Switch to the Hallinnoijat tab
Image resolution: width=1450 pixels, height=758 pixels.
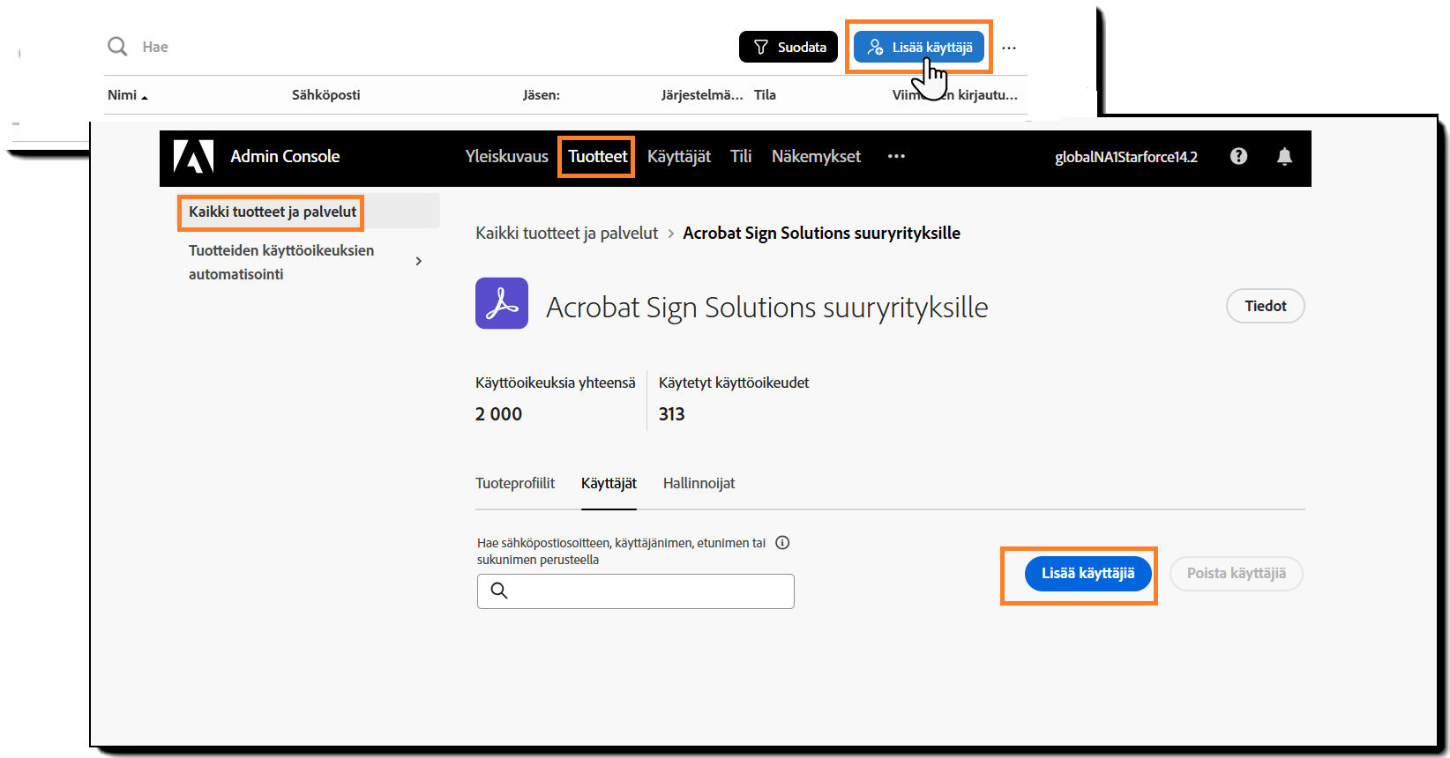[x=699, y=483]
